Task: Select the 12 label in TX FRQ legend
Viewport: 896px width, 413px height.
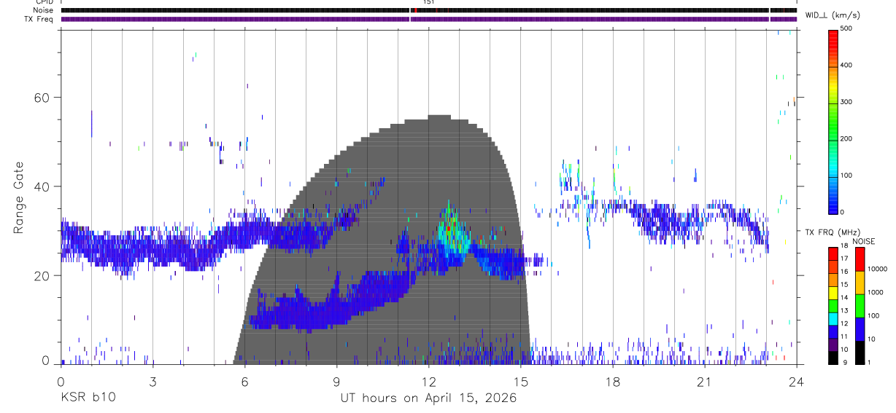Action: tap(844, 323)
